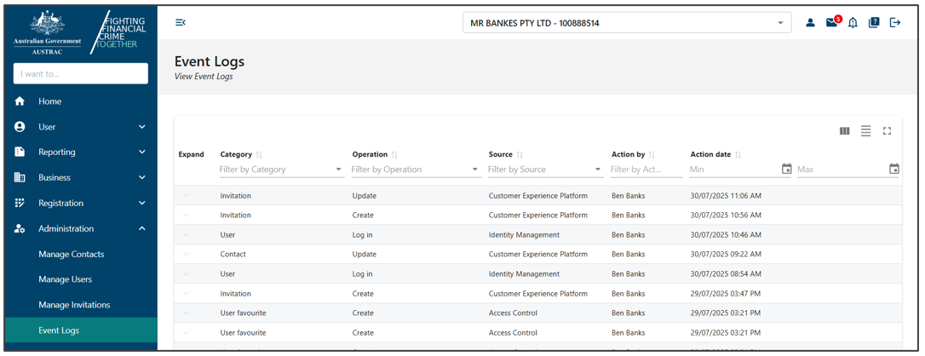Viewport: 925px width, 356px height.
Task: Expand the Invitation Create 03:47 PM row
Action: pos(186,294)
